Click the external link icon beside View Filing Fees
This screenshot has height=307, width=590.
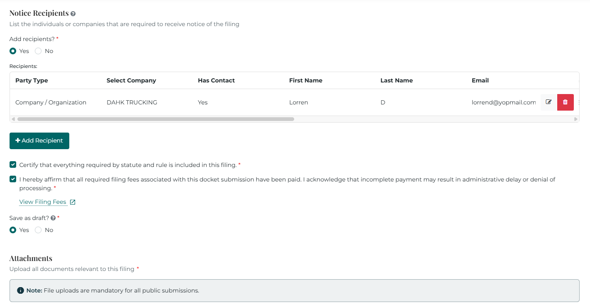[x=73, y=202]
